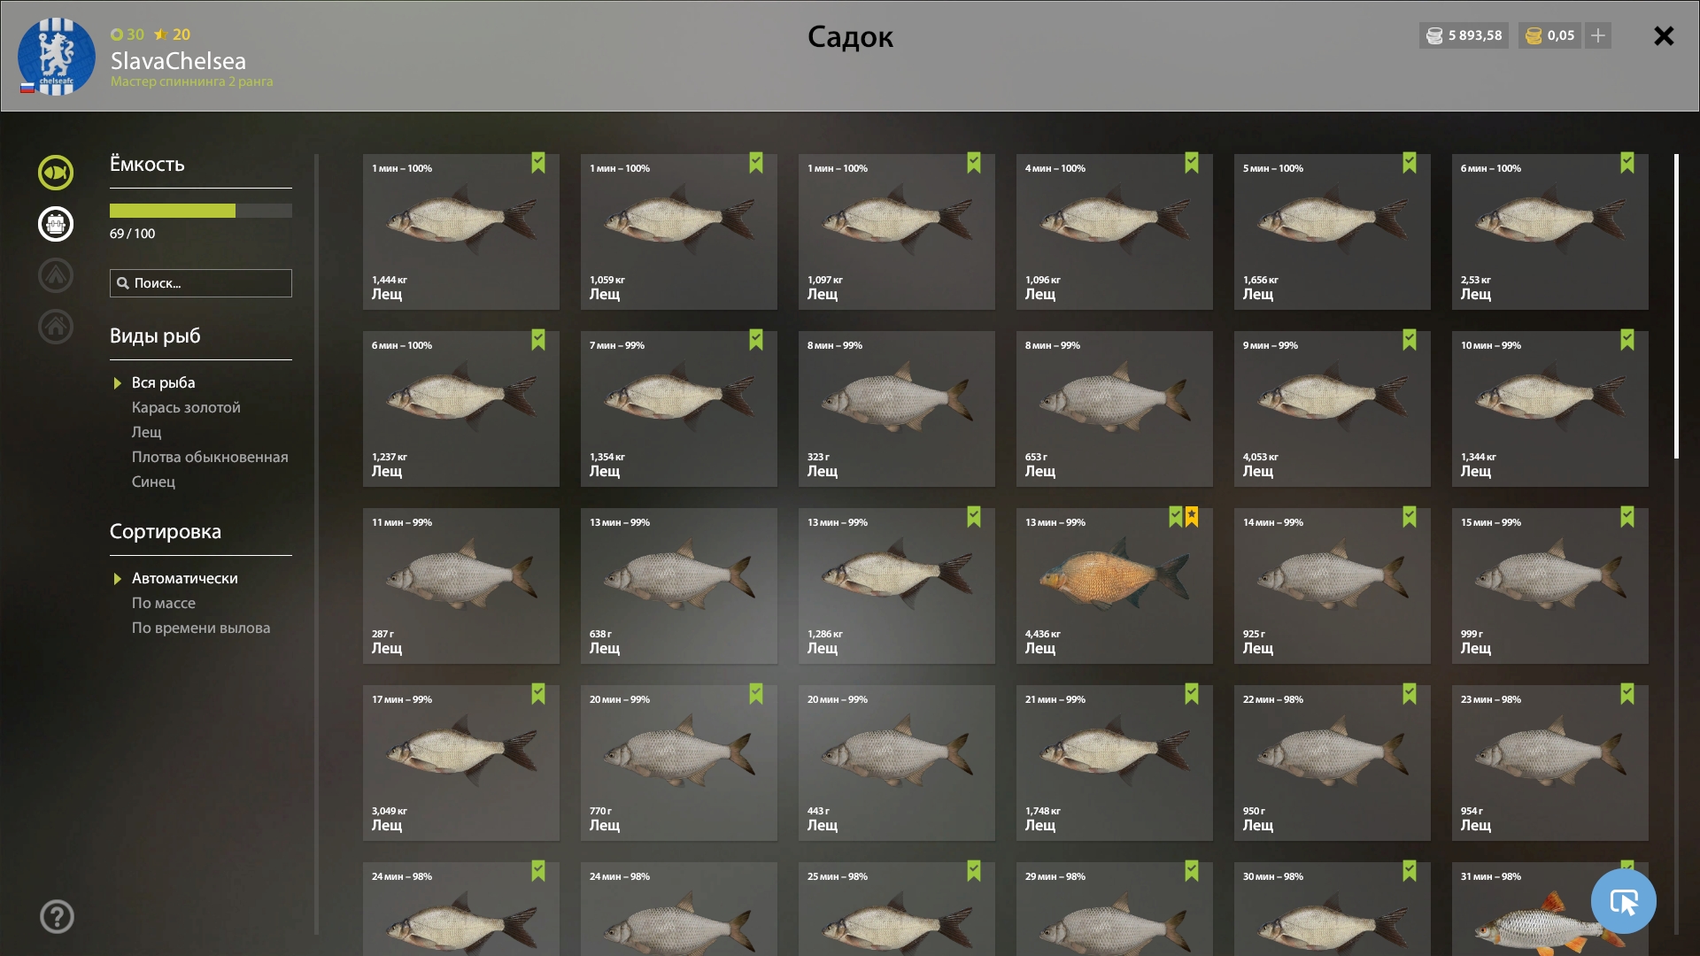This screenshot has width=1700, height=956.
Task: Click the silver coins balance icon
Action: 1434,35
